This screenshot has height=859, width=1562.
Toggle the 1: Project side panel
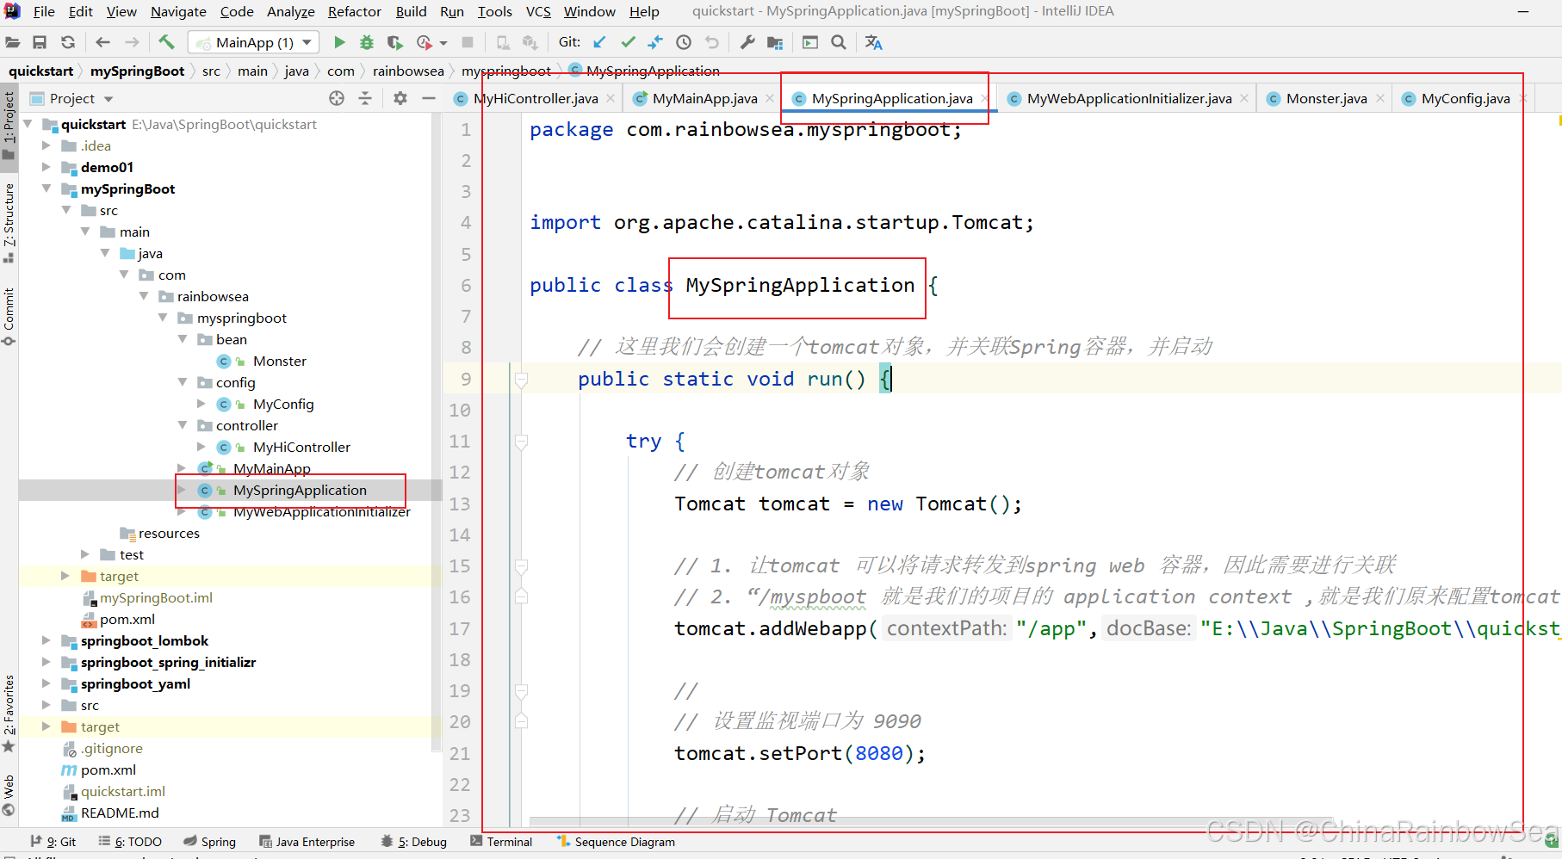point(9,121)
